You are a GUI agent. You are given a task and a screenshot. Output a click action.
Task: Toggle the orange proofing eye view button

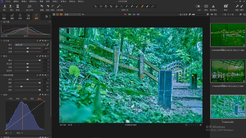61,14
